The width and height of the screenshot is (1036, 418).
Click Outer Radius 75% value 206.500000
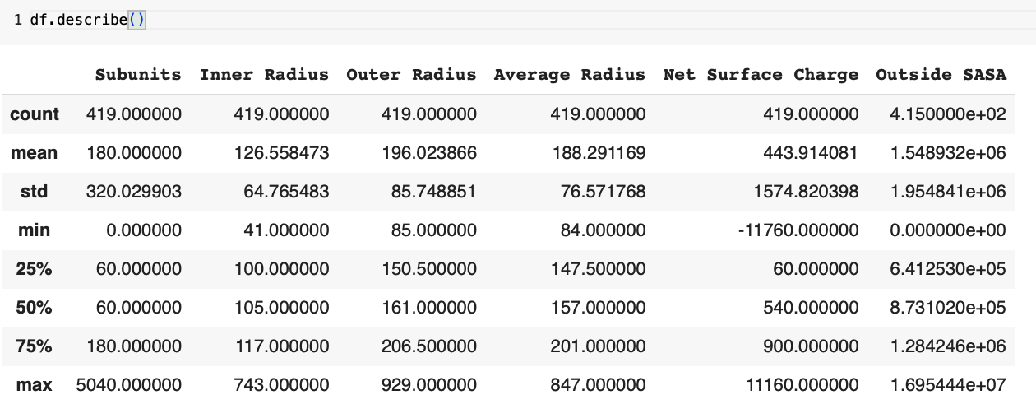(x=429, y=346)
